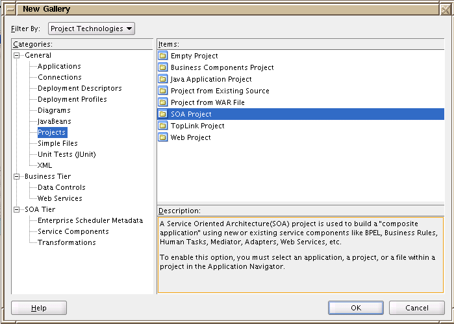Click inside the Description text area
454x324 pixels.
tap(301, 255)
